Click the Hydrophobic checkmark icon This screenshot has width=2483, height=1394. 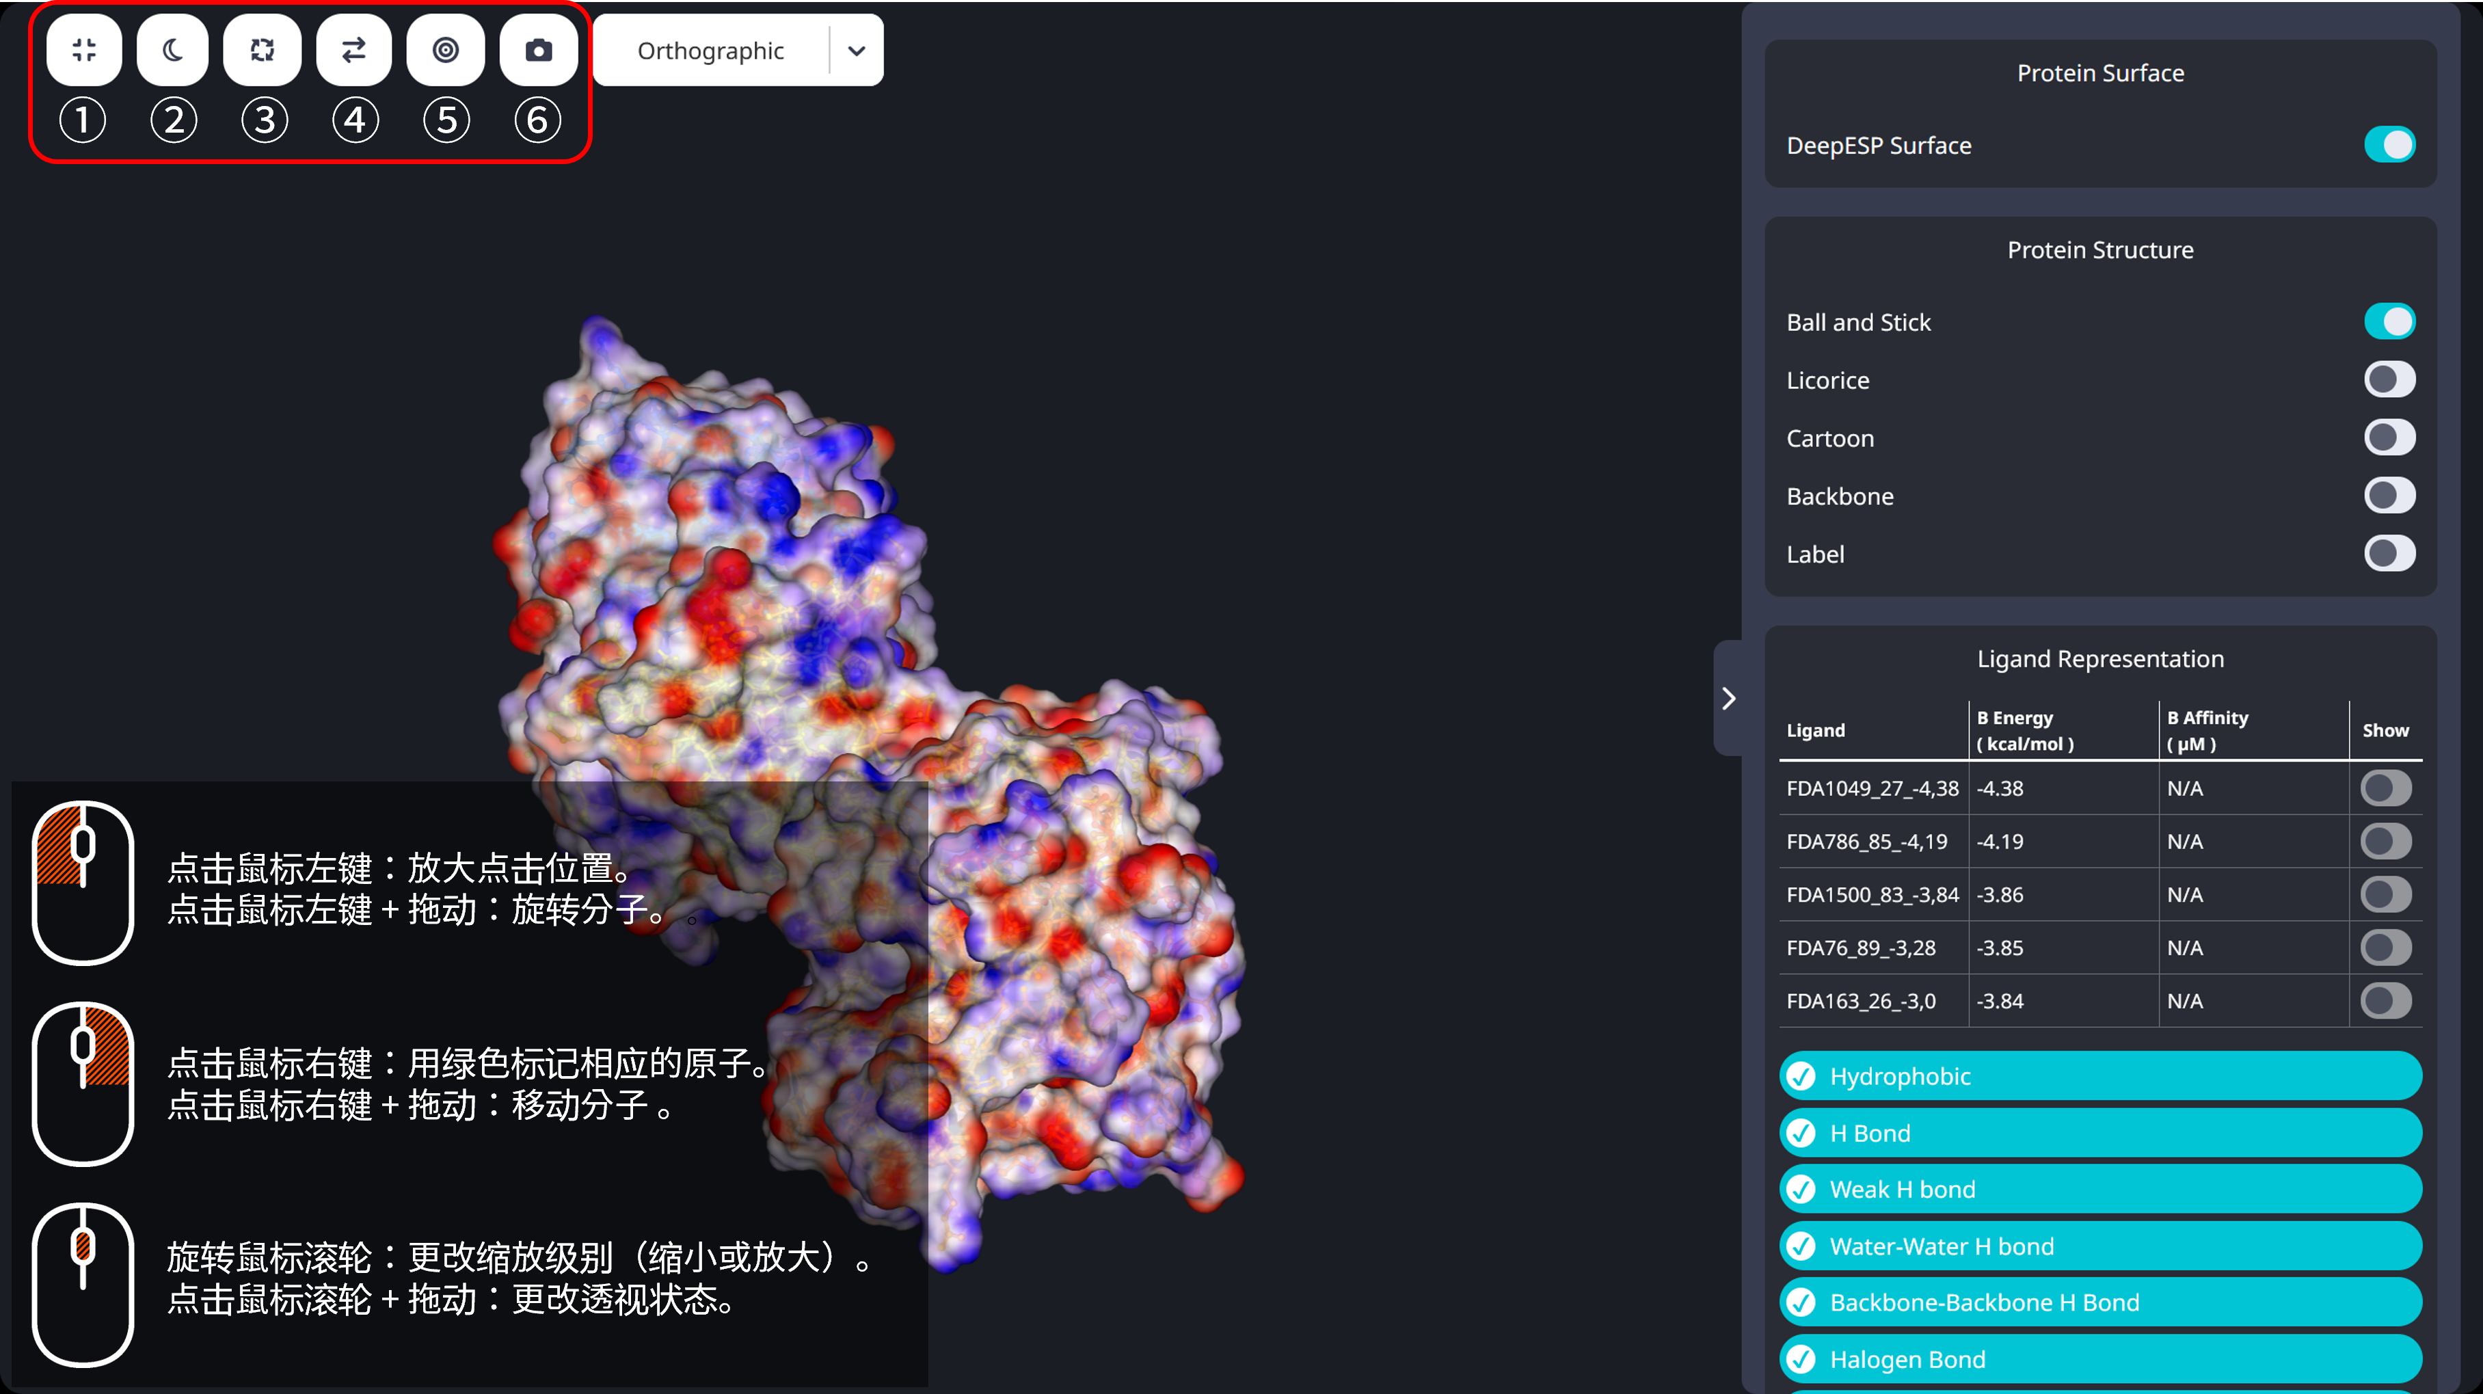coord(1801,1076)
